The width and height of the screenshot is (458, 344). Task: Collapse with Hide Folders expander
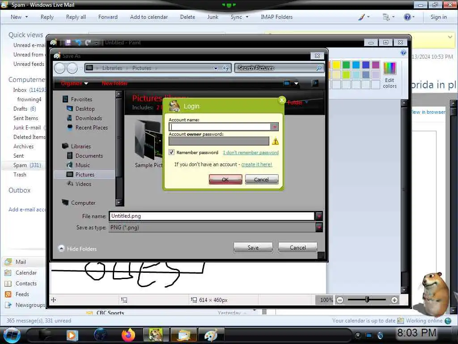(x=61, y=248)
